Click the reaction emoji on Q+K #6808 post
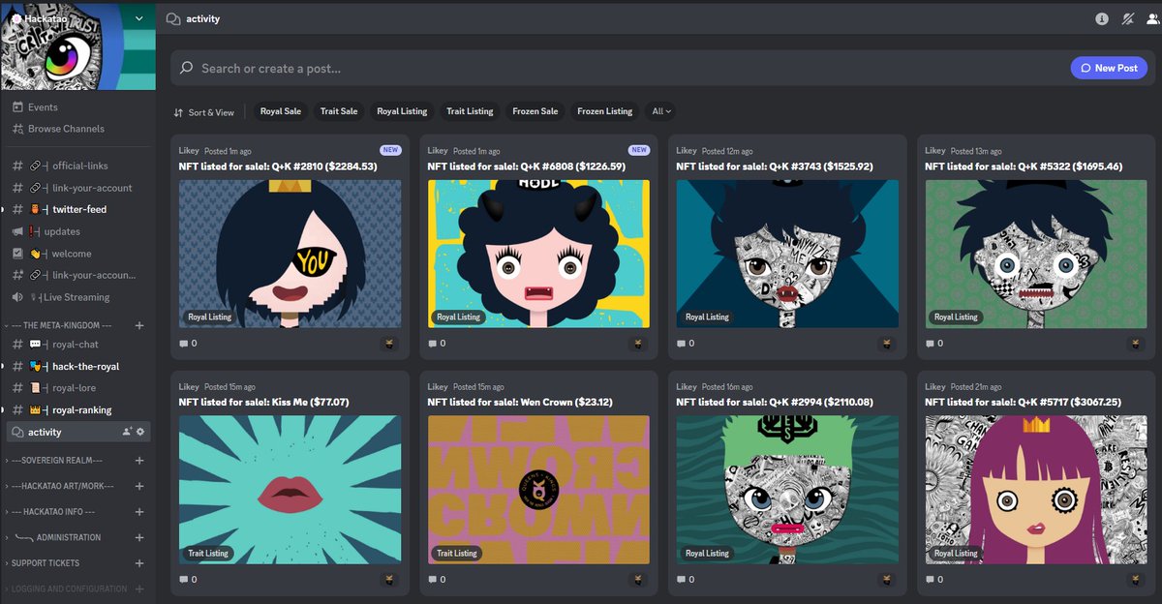This screenshot has width=1162, height=604. coord(638,344)
